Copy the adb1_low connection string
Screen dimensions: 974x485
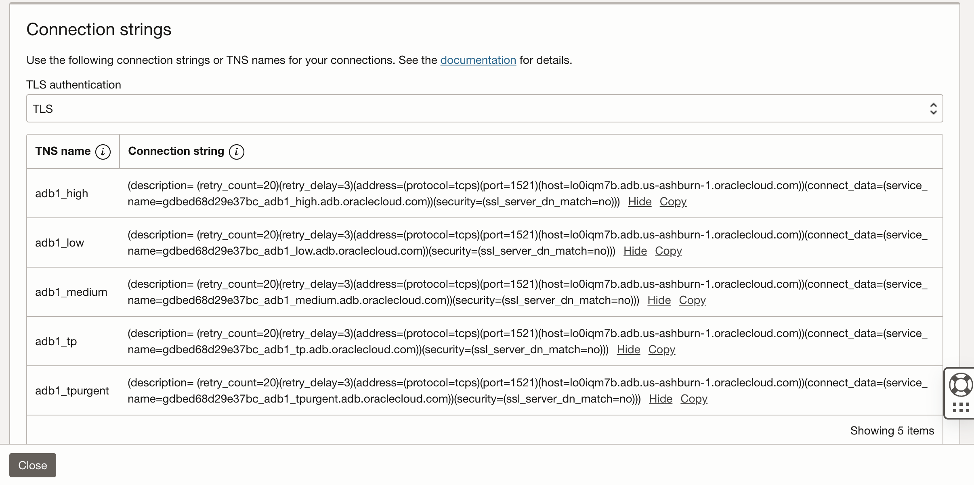(668, 251)
